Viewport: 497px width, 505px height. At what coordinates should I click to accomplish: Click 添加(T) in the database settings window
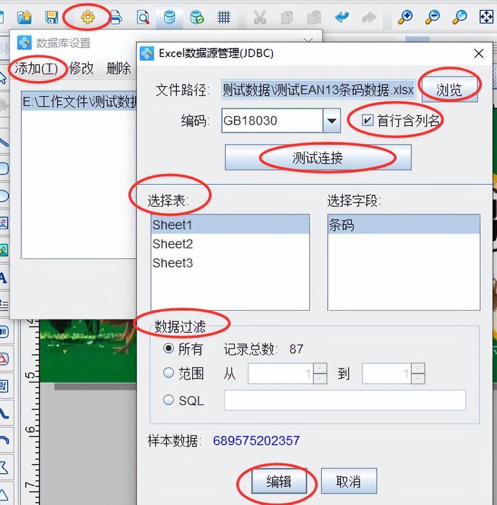(x=36, y=69)
